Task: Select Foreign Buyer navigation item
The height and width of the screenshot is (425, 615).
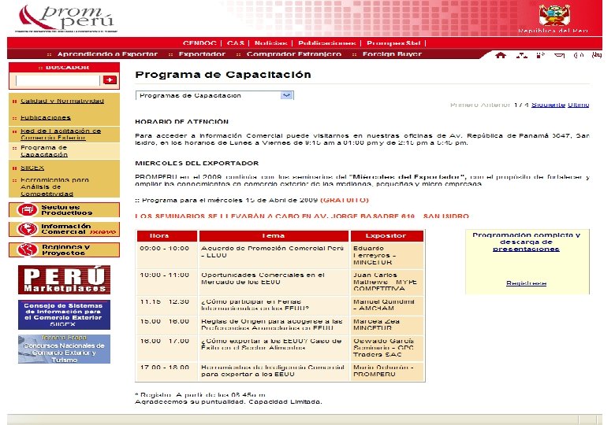Action: pos(392,54)
